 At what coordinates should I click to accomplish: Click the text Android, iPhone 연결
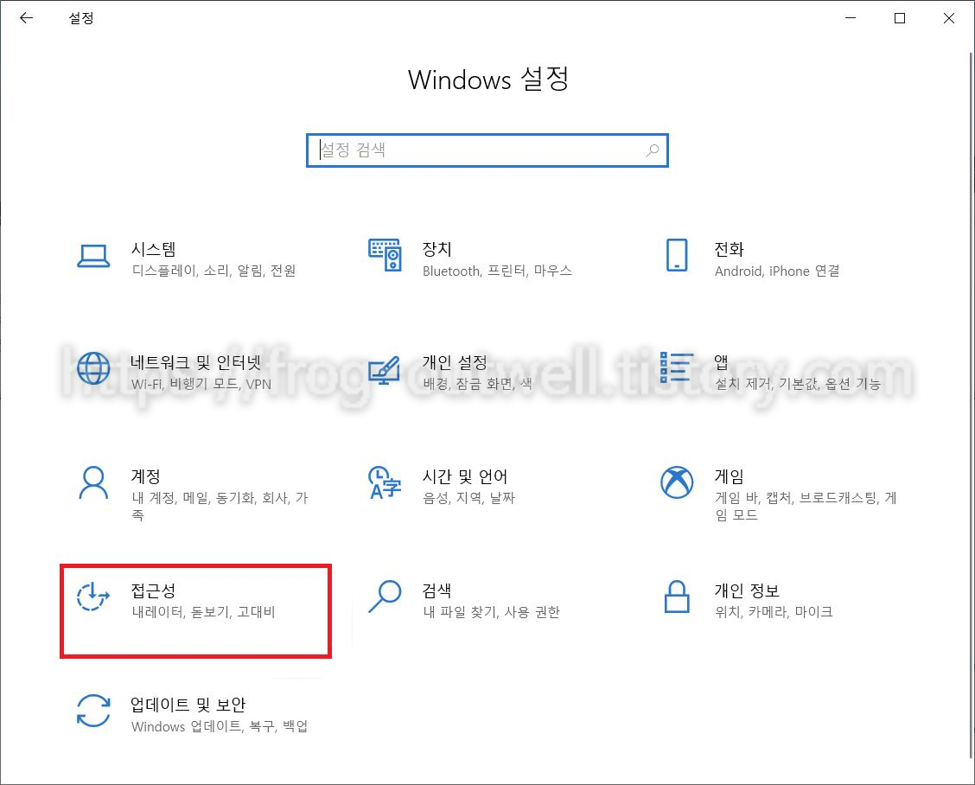pyautogui.click(x=777, y=271)
